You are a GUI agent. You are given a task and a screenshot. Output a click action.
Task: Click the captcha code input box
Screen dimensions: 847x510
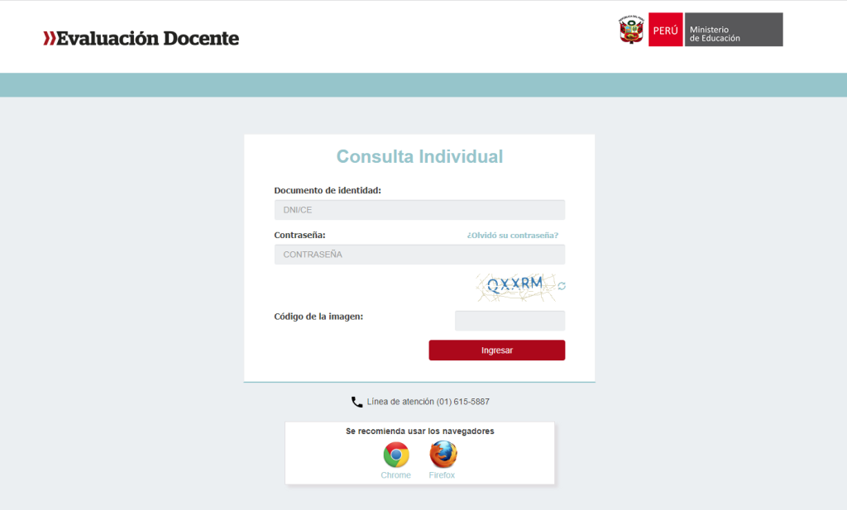tap(510, 321)
